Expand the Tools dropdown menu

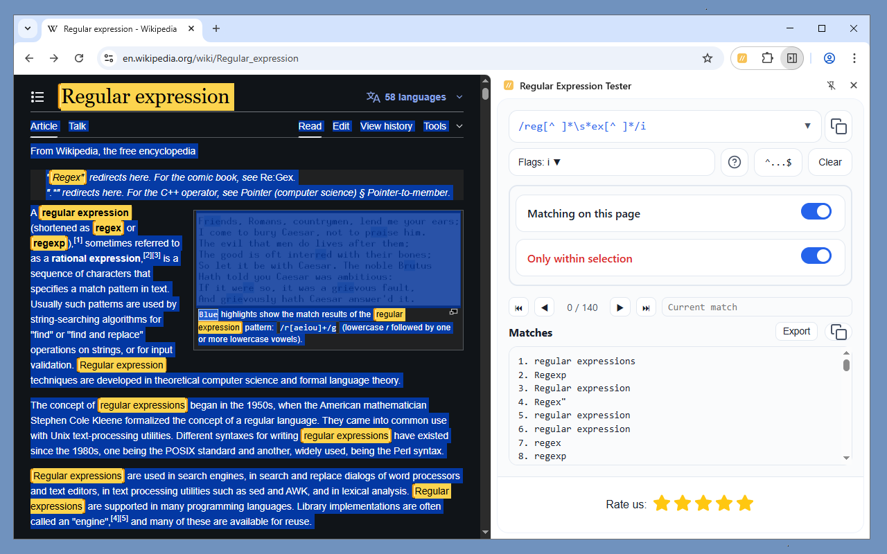tap(443, 126)
